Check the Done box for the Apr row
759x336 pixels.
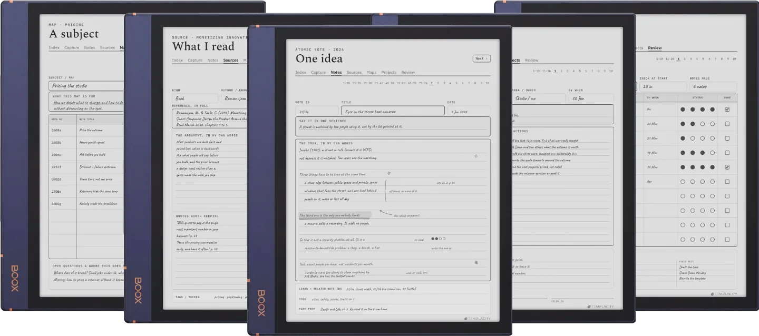point(727,182)
